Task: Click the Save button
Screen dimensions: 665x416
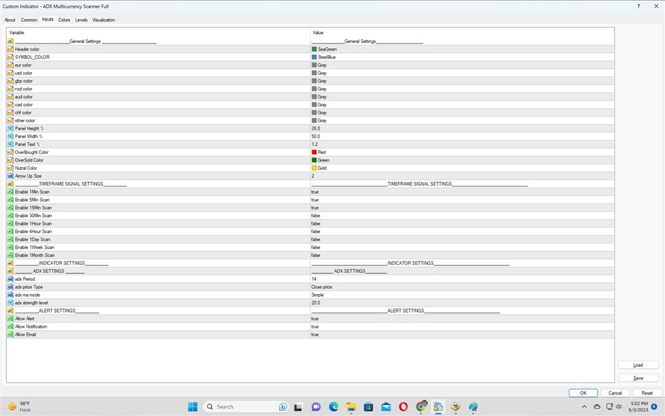Action: click(x=638, y=378)
